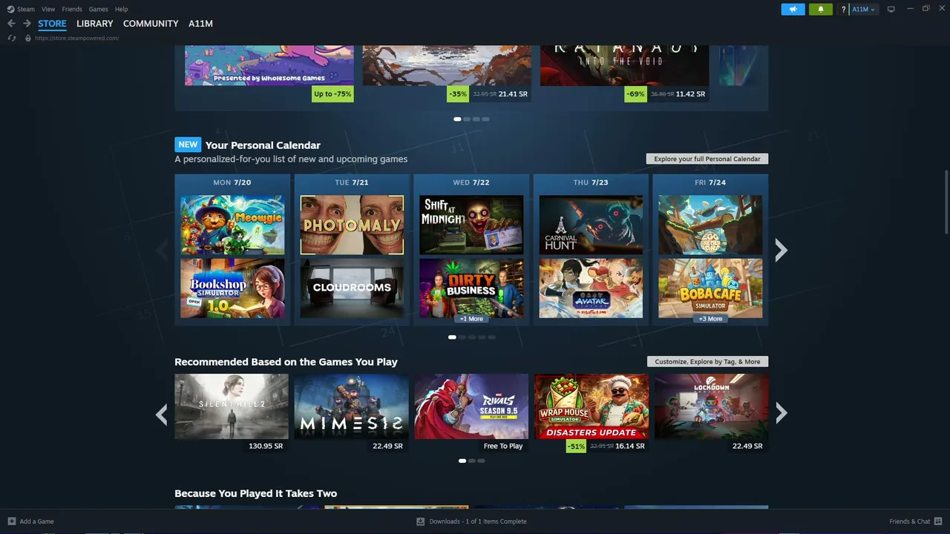Select second page dot of Recommended section

[472, 461]
